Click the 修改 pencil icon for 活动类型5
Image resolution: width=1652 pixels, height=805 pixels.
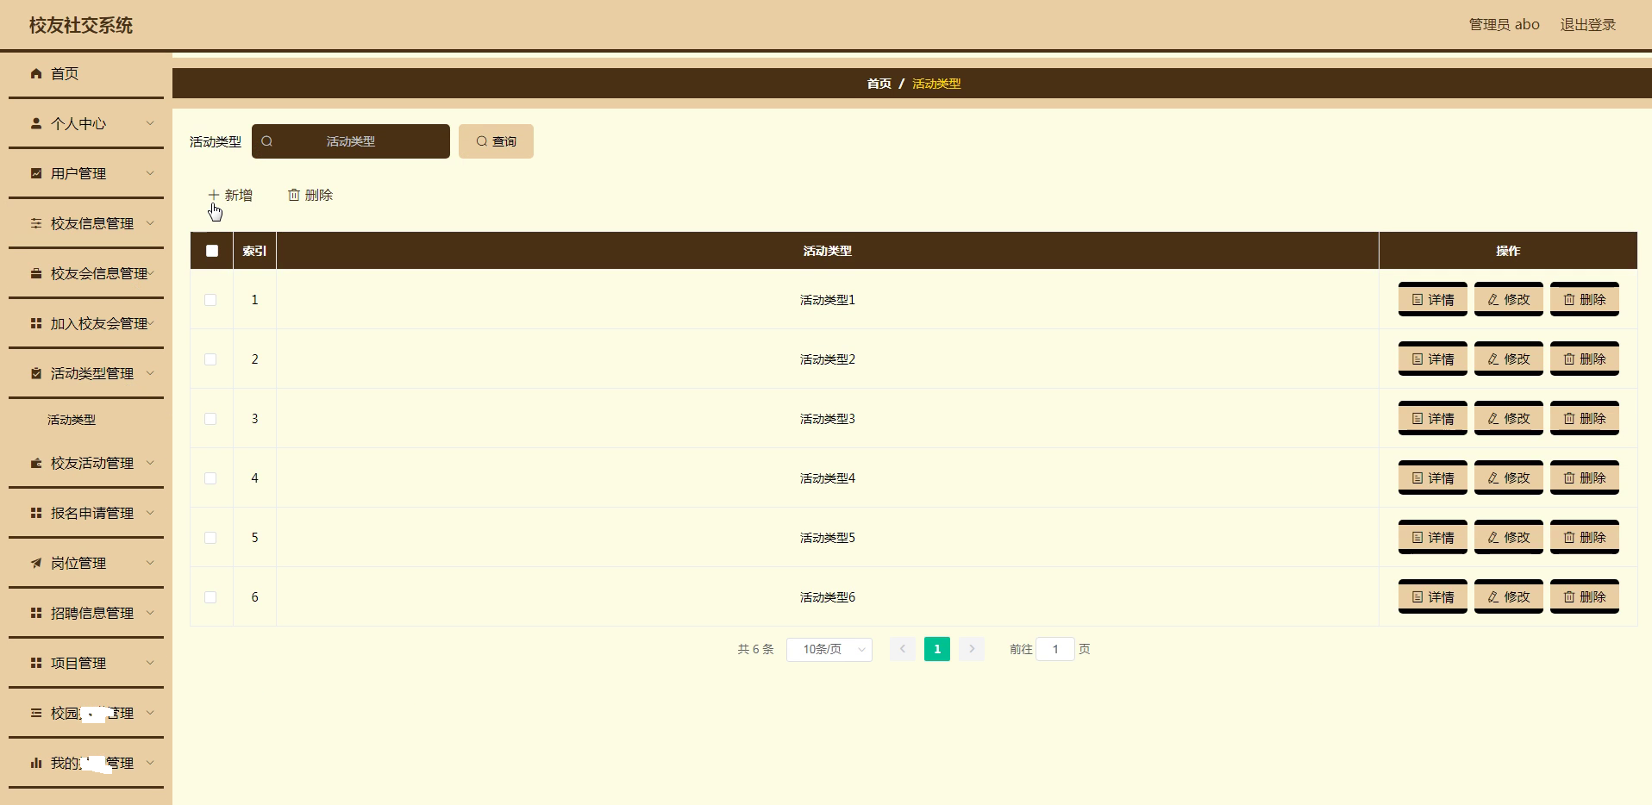1493,538
